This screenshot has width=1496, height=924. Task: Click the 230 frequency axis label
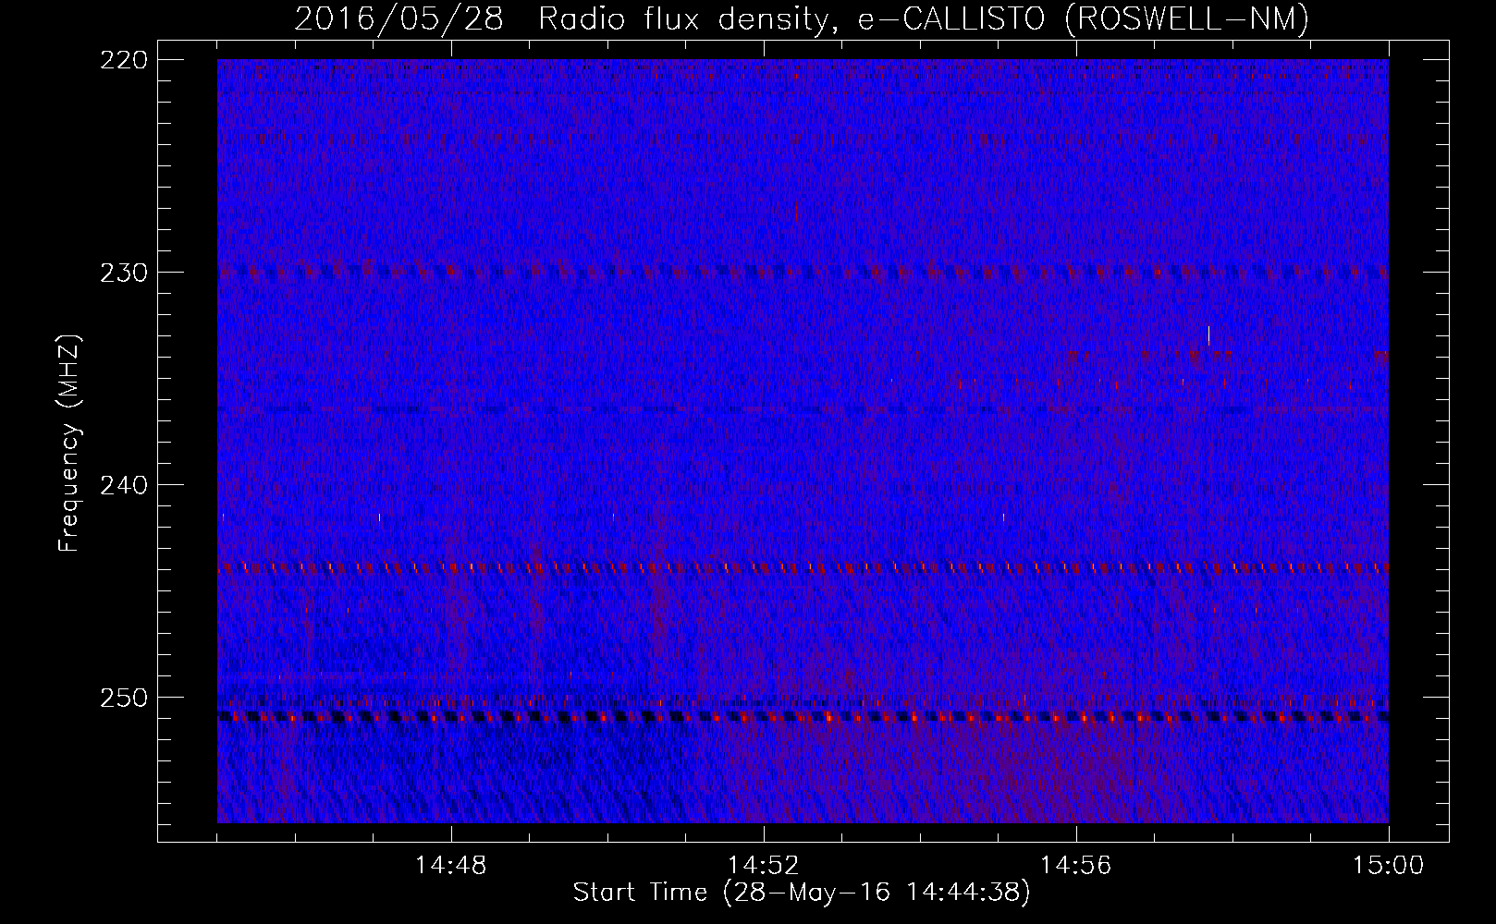point(122,273)
